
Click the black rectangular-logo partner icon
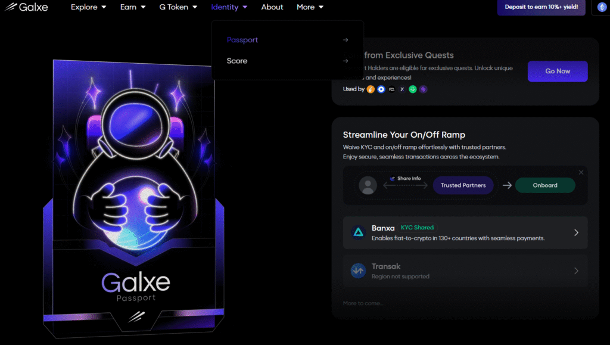(x=392, y=89)
